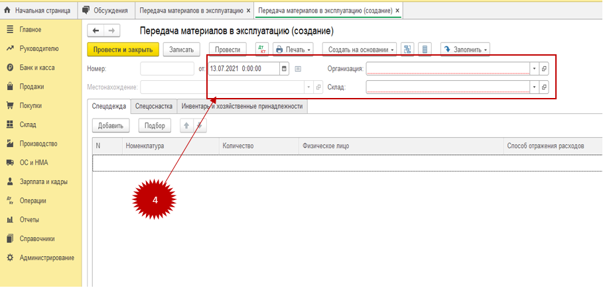Open Руководителю chart icon in sidebar
This screenshot has height=294, width=613.
(10, 49)
